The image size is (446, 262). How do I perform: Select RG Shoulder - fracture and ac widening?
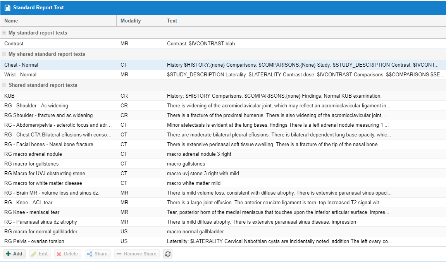(x=223, y=115)
